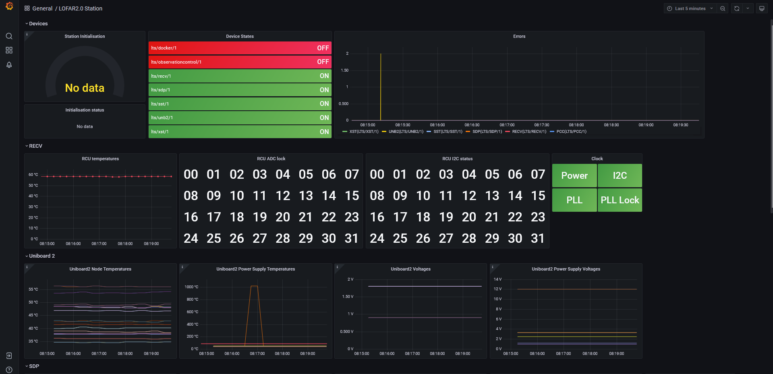Screen dimensions: 773x374
Task: Collapse the Devices row
Action: (36, 24)
